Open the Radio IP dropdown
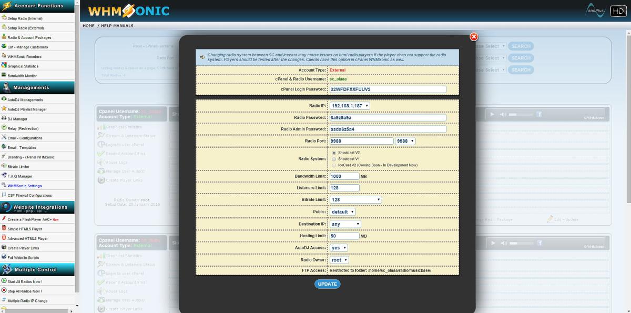The height and width of the screenshot is (313, 631). [350, 106]
